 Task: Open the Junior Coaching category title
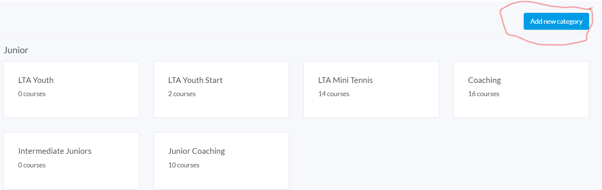[196, 151]
